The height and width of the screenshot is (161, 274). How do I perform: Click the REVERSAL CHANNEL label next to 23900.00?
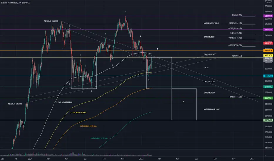pos(15,104)
